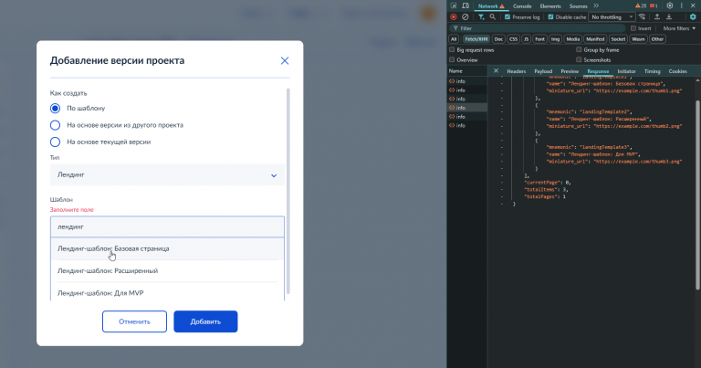This screenshot has height=368, width=701.
Task: Toggle the device toolbar icon
Action: 466,5
